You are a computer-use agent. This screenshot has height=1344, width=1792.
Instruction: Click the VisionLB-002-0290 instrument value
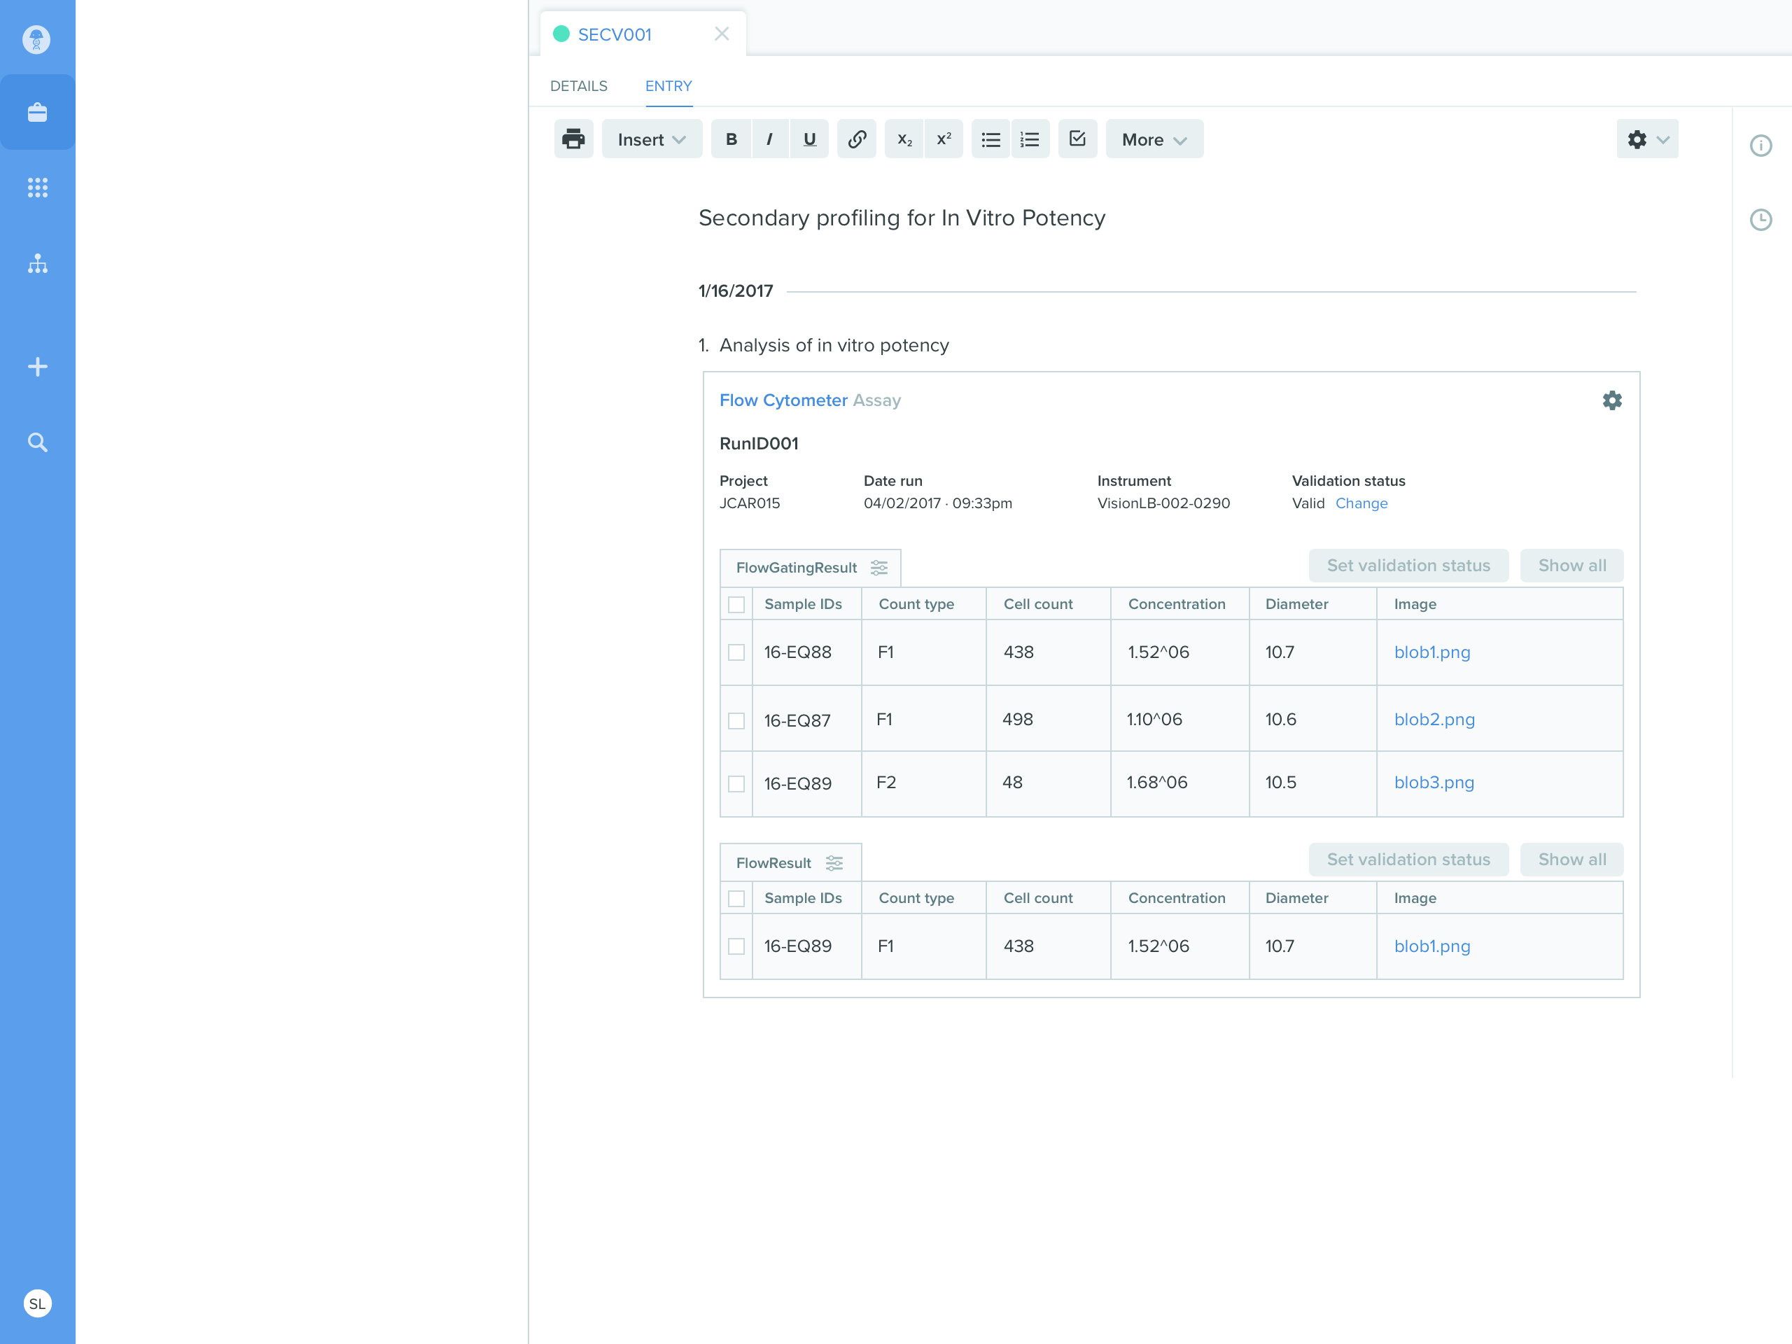click(1163, 503)
